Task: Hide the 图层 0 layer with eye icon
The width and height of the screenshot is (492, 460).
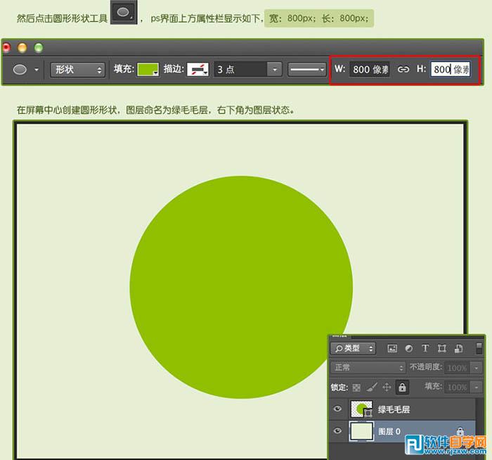Action: (x=337, y=430)
